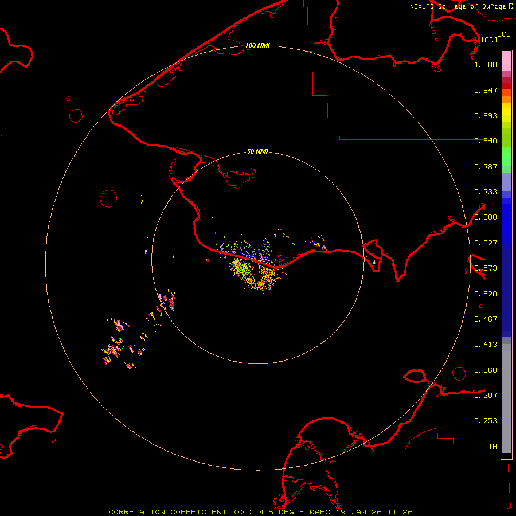Click the 100 NMI range ring label
Image resolution: width=516 pixels, height=516 pixels.
click(x=257, y=45)
